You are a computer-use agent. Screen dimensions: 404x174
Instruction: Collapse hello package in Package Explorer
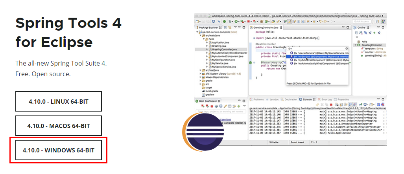point(203,39)
